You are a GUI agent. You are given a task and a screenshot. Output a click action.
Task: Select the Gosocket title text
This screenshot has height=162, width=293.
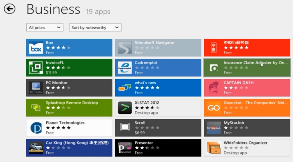click(256, 102)
